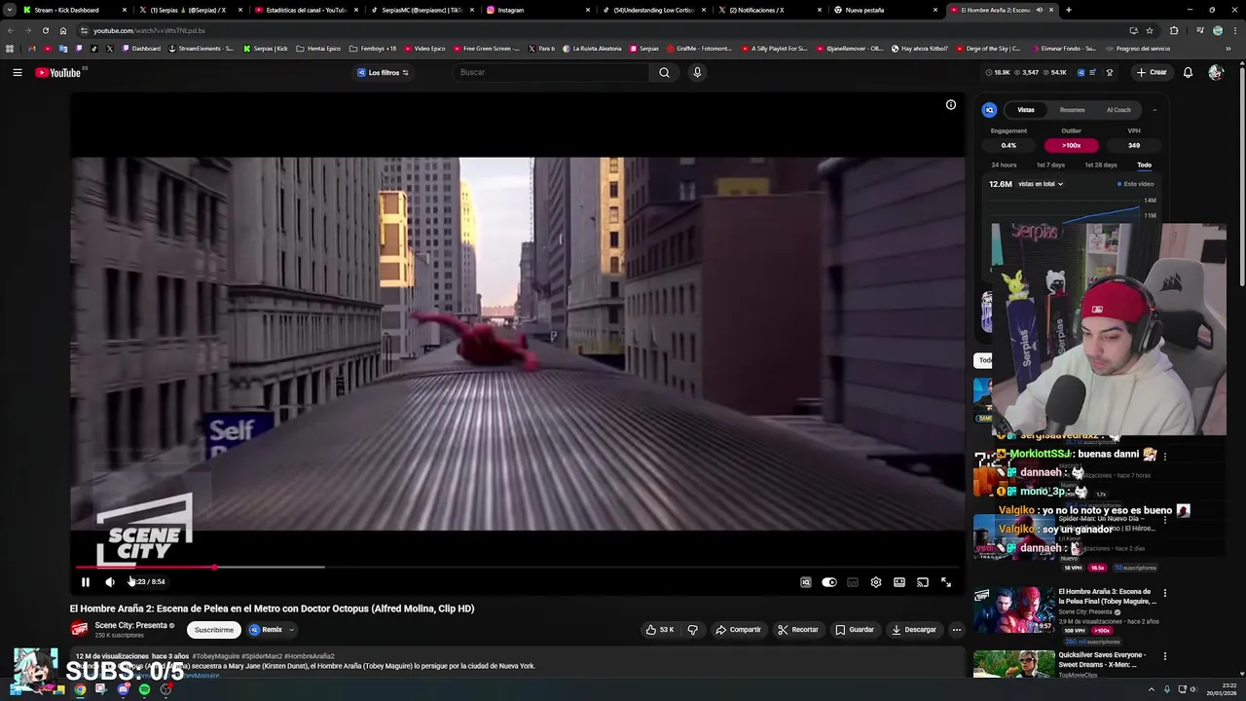The width and height of the screenshot is (1246, 701).
Task: Open Los filtros dropdown
Action: 383,73
